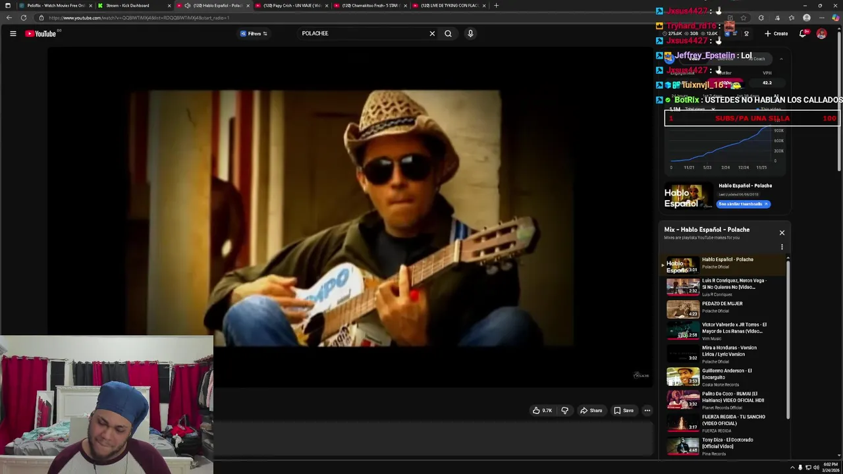The height and width of the screenshot is (474, 843).
Task: Toggle the Filters option beside the search box
Action: (x=254, y=34)
